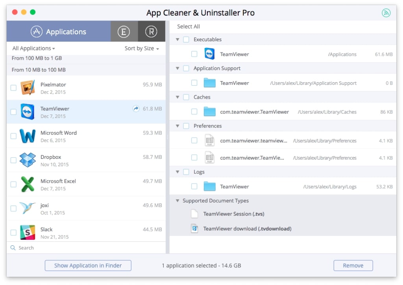Screen dimensions: 403x285
Task: Collapse the Caches section triangle
Action: point(177,97)
